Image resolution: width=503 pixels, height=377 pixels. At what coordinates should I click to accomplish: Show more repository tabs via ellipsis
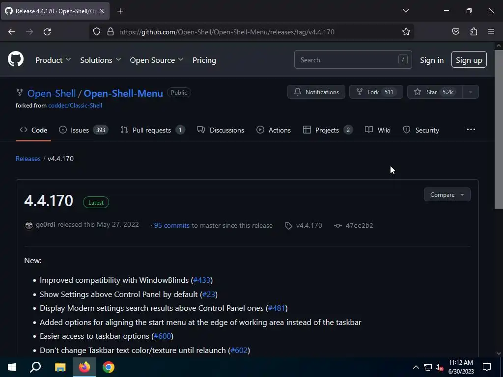pyautogui.click(x=471, y=130)
